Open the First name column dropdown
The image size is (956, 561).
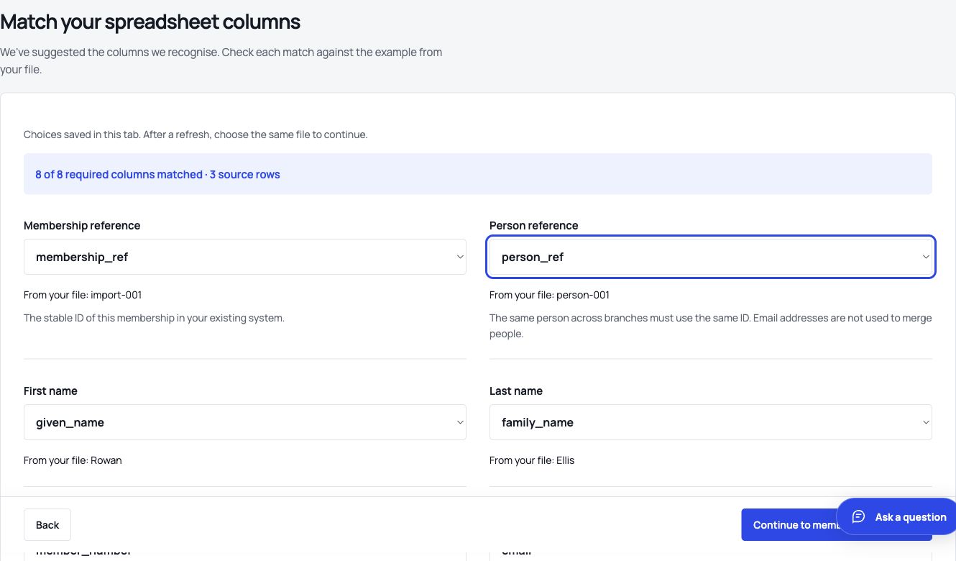pos(245,422)
